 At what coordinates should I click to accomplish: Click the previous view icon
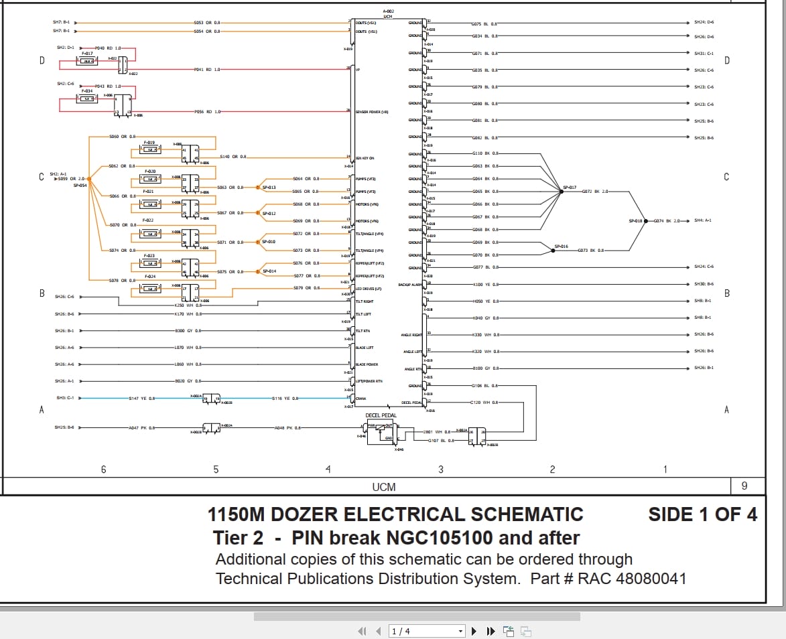pyautogui.click(x=508, y=630)
